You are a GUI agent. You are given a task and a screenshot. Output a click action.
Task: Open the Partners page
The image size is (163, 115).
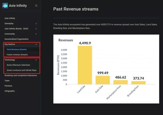(x=8, y=86)
